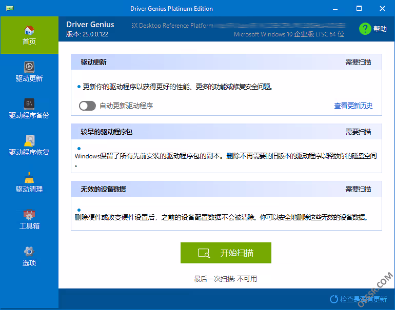
Task: Click the 最后一次扫描: 不可用 text
Action: tap(226, 279)
